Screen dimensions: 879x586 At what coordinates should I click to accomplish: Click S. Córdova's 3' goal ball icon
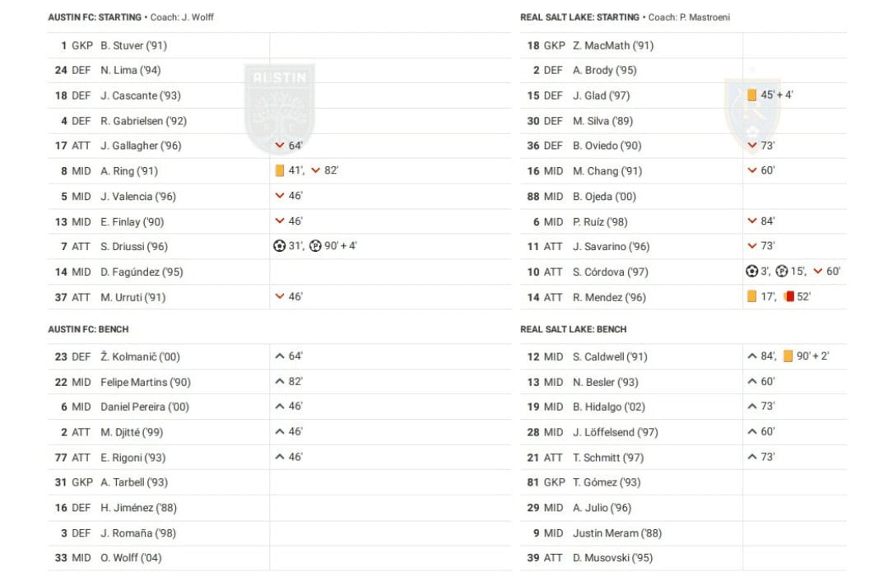click(x=751, y=272)
